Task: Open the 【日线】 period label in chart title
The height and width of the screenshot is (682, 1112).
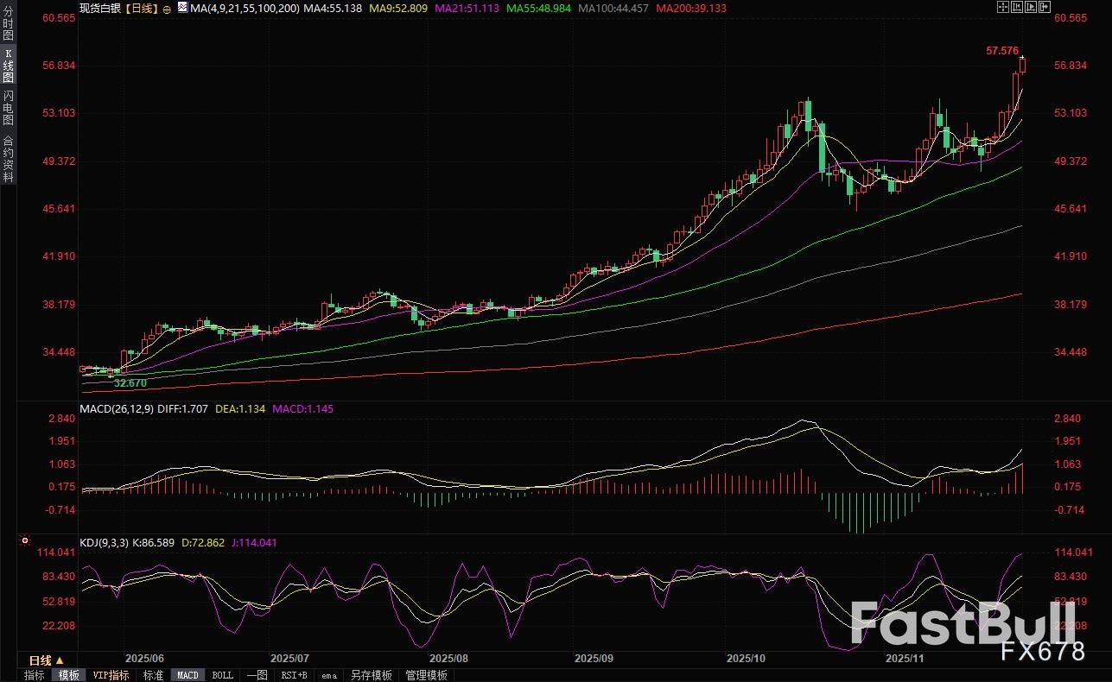Action: pyautogui.click(x=141, y=8)
